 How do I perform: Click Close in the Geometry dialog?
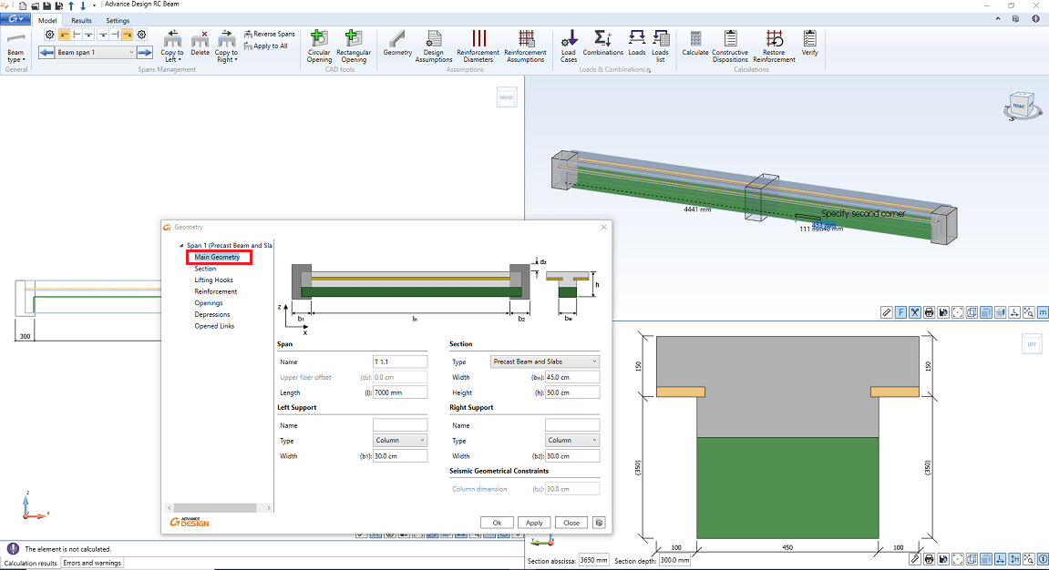(x=571, y=523)
